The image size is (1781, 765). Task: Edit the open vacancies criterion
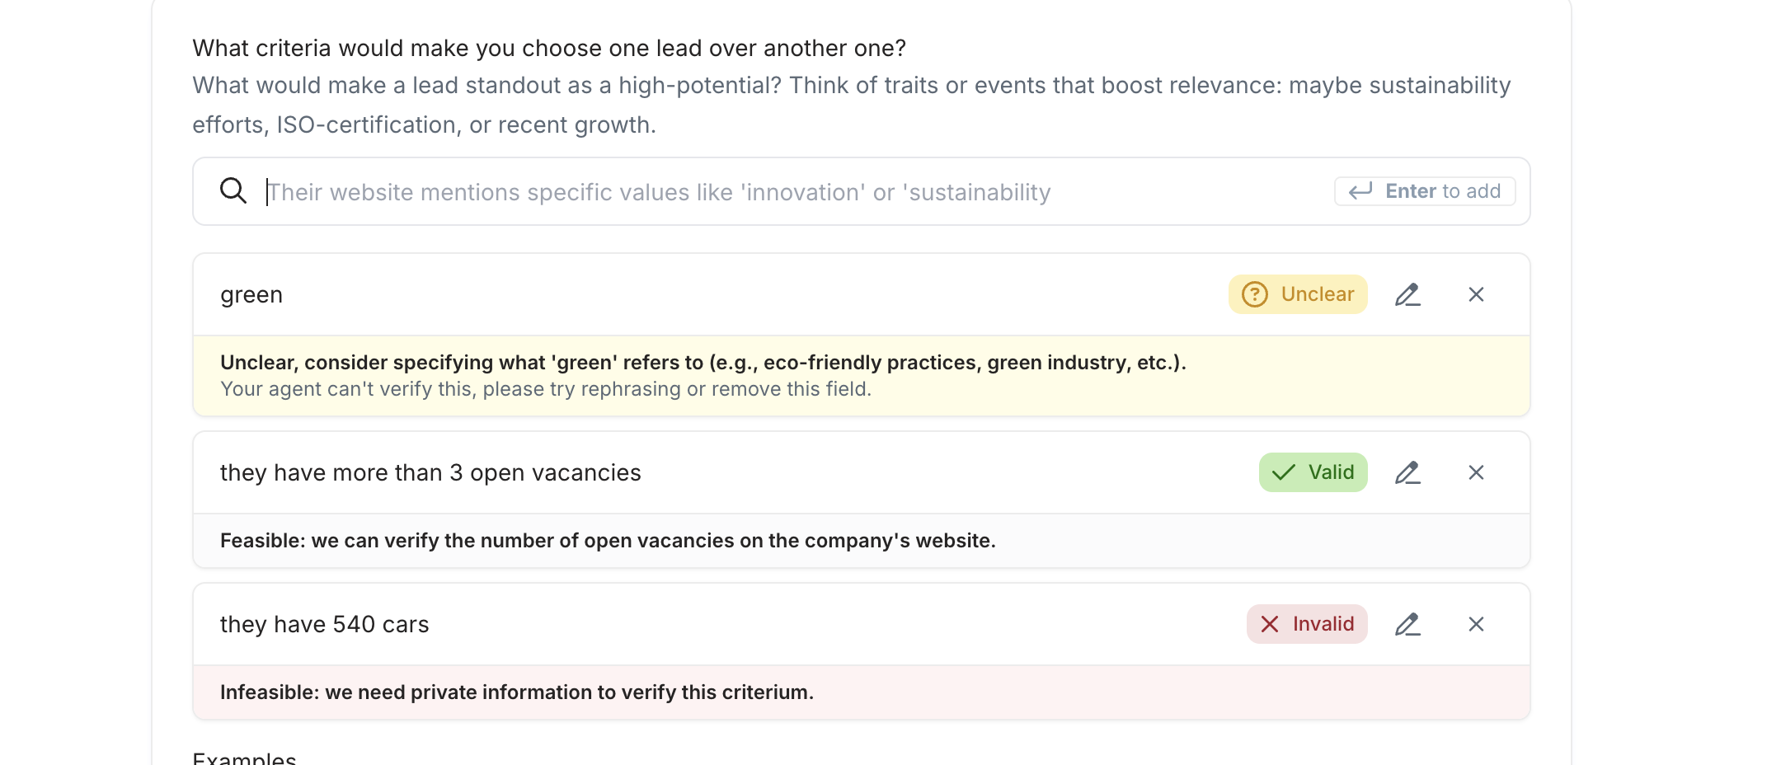click(1407, 472)
